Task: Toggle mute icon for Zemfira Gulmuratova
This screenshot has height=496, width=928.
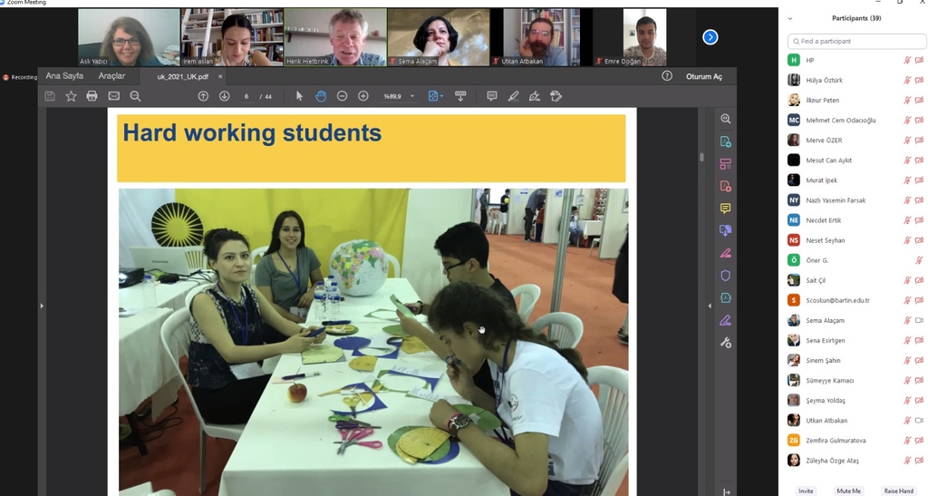Action: [906, 441]
